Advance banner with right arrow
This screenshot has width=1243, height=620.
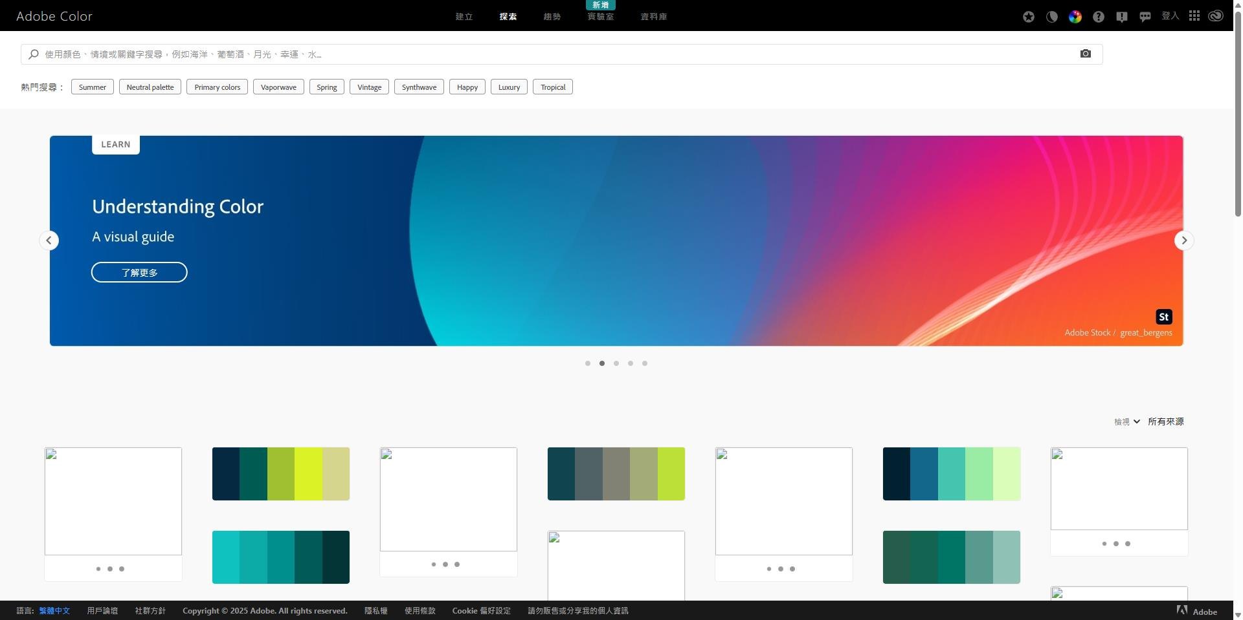click(x=1184, y=241)
